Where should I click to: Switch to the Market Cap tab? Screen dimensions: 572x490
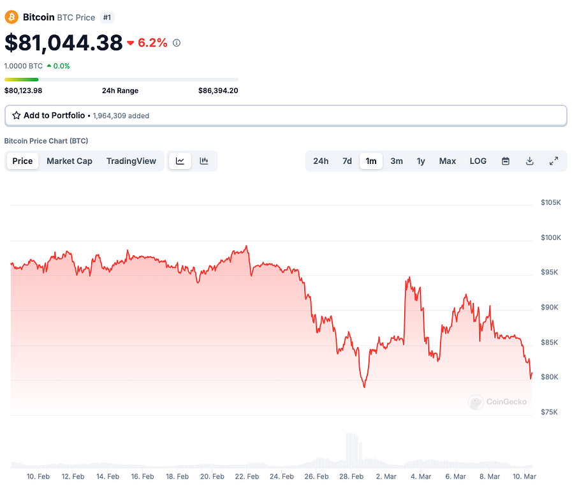(x=70, y=161)
